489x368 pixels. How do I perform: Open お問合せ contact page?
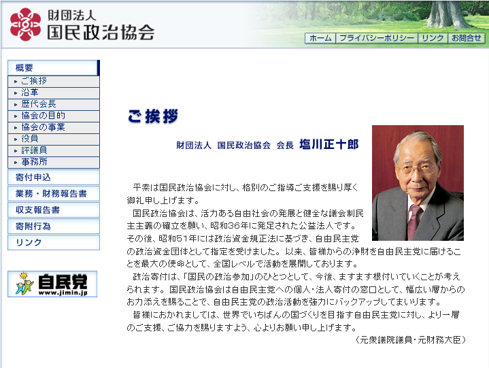(467, 38)
